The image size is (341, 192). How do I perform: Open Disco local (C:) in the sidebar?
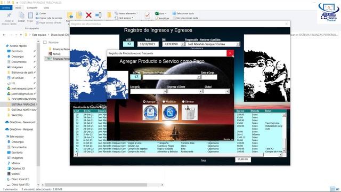click(20, 179)
